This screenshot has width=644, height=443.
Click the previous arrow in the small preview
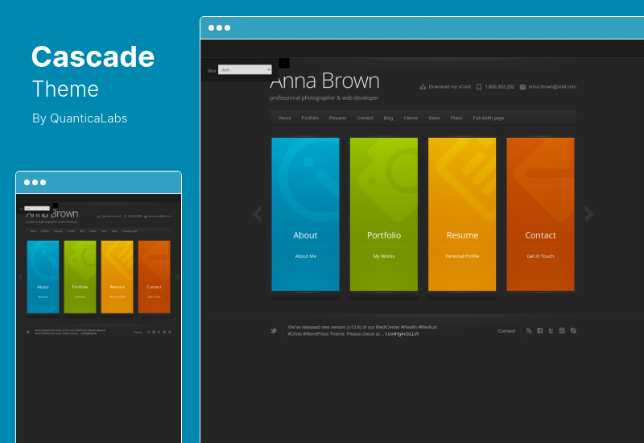[21, 276]
